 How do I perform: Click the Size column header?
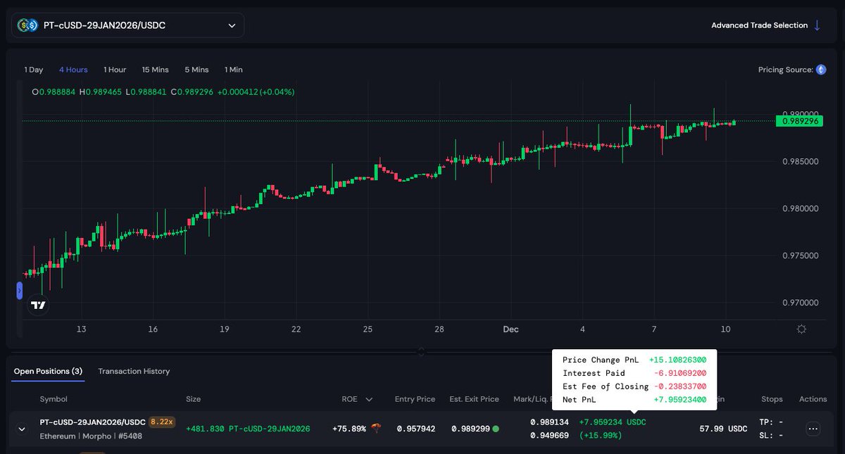193,399
